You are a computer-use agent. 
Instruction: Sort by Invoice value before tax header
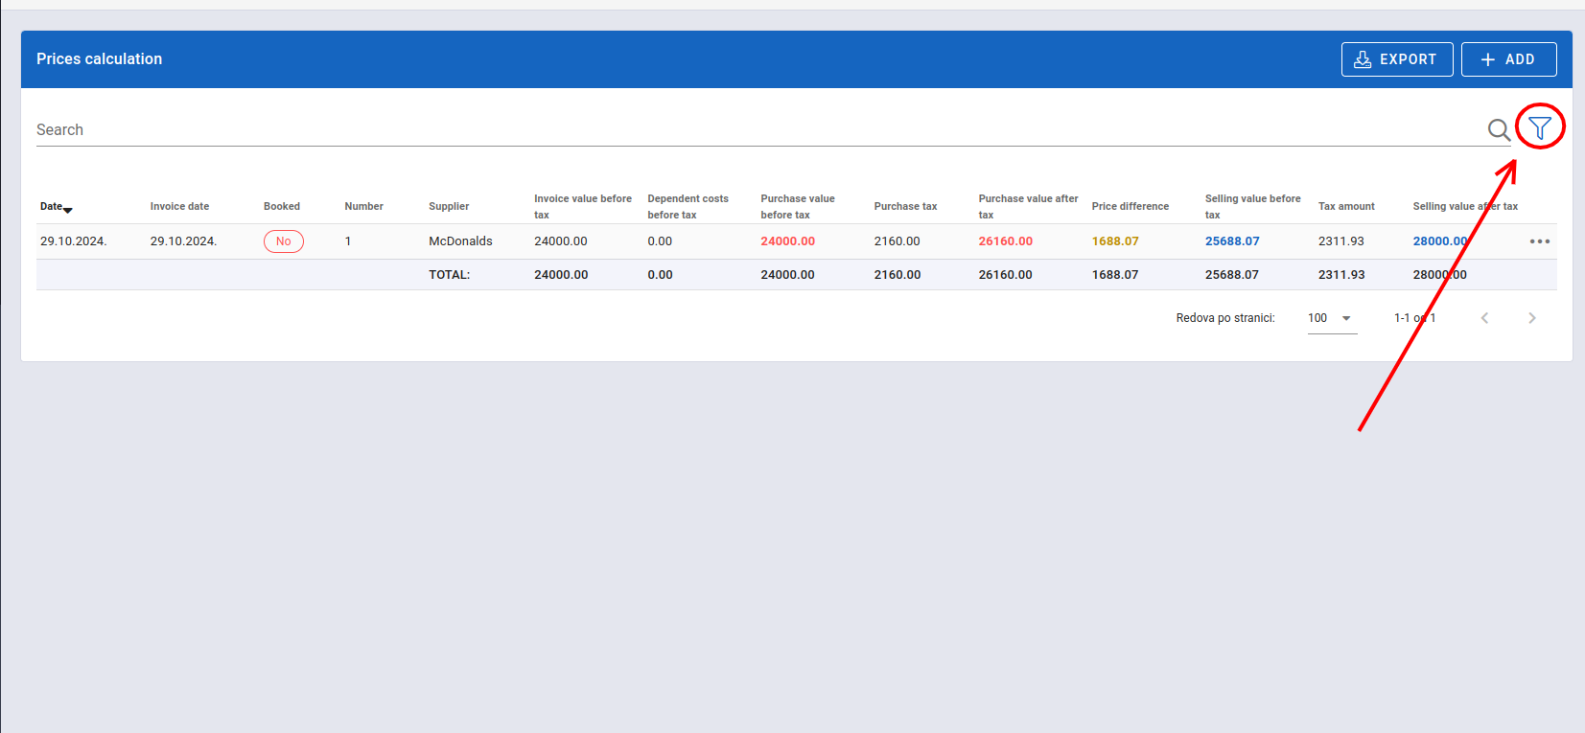(x=582, y=206)
